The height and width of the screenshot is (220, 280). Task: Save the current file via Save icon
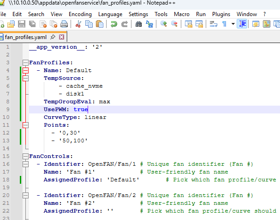coord(21,24)
